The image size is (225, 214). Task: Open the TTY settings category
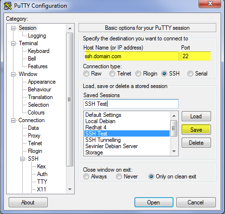pos(42,182)
